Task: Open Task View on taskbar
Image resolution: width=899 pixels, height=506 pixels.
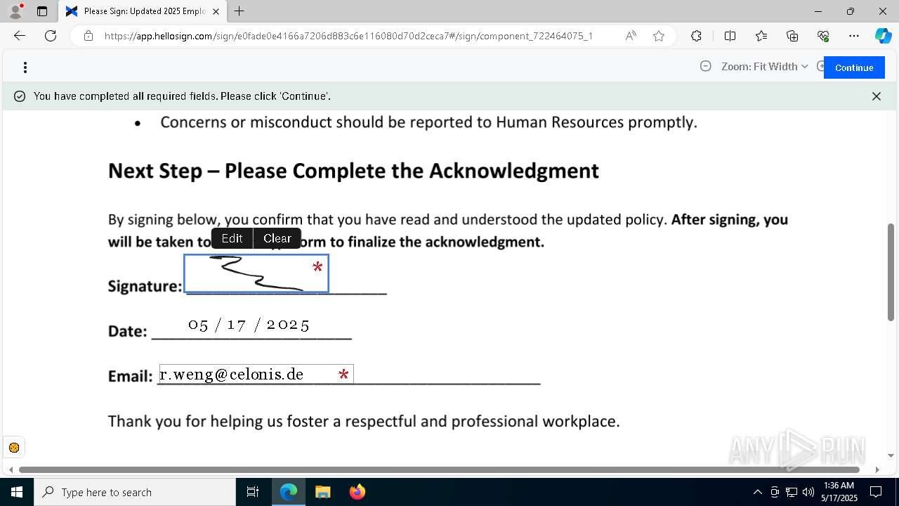Action: click(x=253, y=492)
